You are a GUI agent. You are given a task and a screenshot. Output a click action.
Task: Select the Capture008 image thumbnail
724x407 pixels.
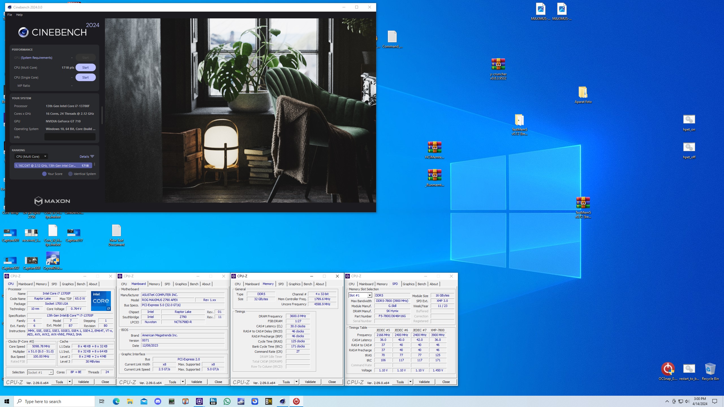[31, 263]
